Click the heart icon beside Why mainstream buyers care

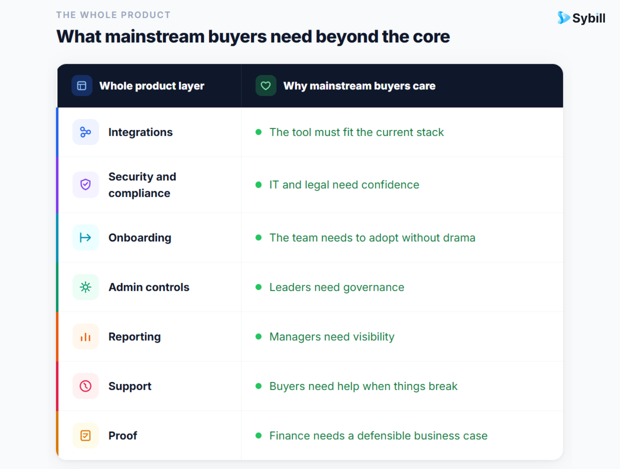click(x=266, y=86)
